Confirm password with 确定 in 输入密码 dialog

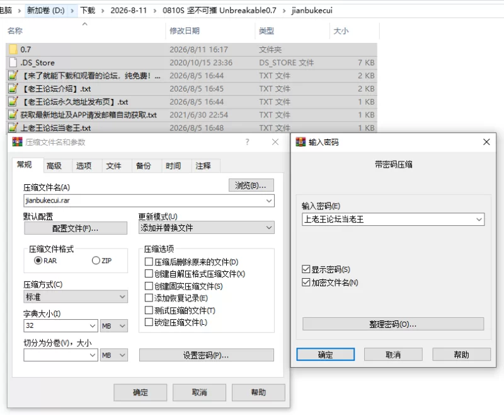[325, 354]
